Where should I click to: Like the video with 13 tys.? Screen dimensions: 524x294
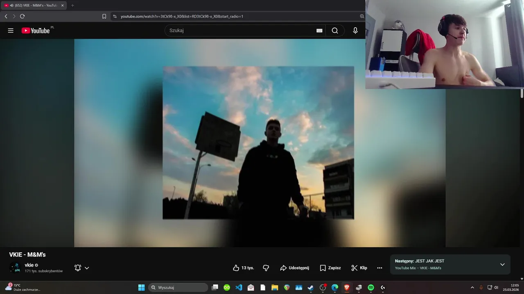click(x=244, y=268)
